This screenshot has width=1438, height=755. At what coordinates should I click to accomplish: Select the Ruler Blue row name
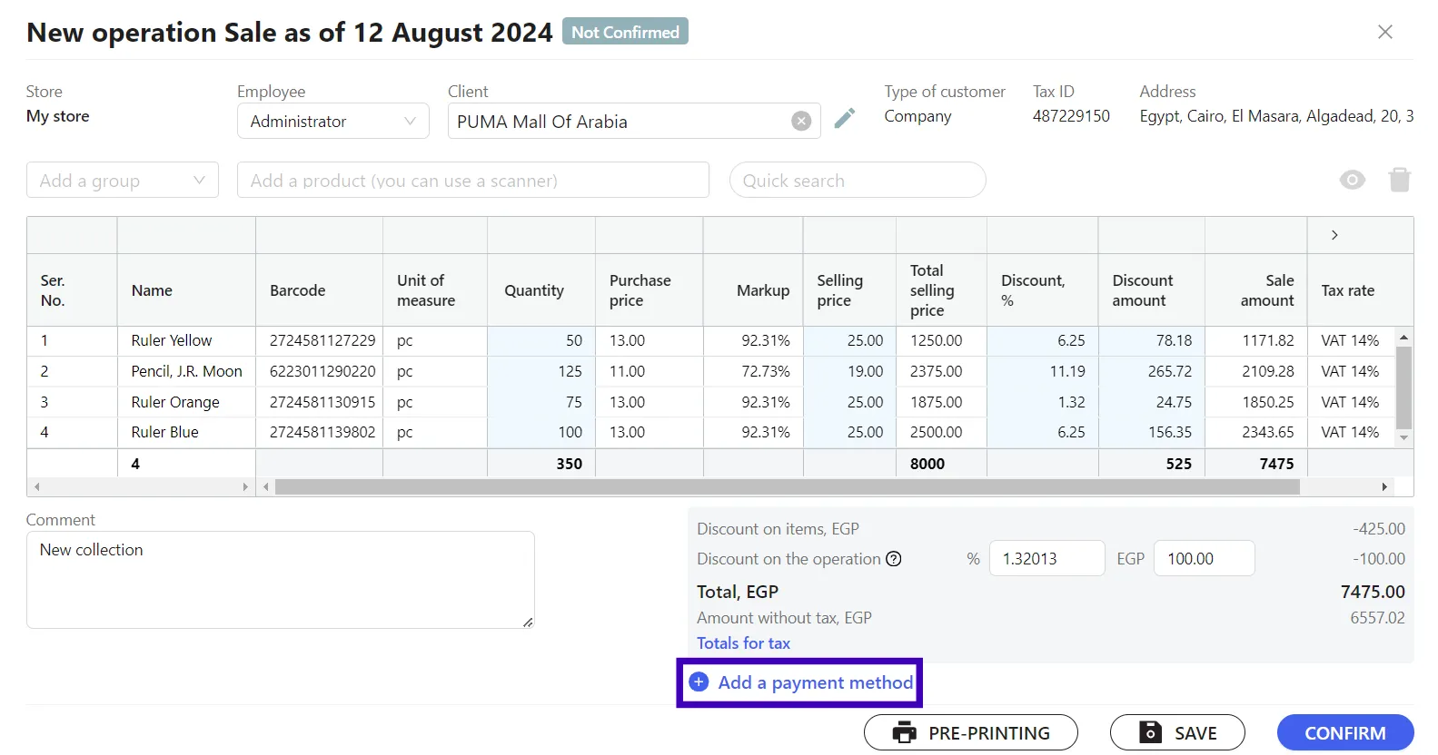pyautogui.click(x=164, y=432)
